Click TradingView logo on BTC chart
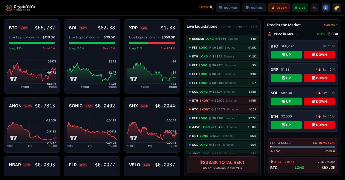This screenshot has height=180, width=345. [13, 79]
